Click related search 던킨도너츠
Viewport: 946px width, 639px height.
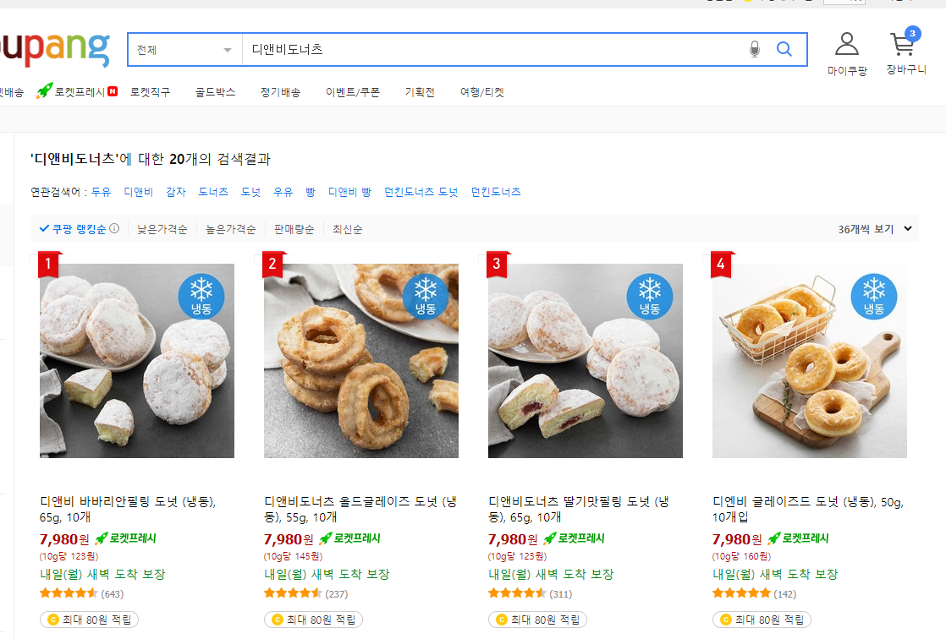coord(496,192)
